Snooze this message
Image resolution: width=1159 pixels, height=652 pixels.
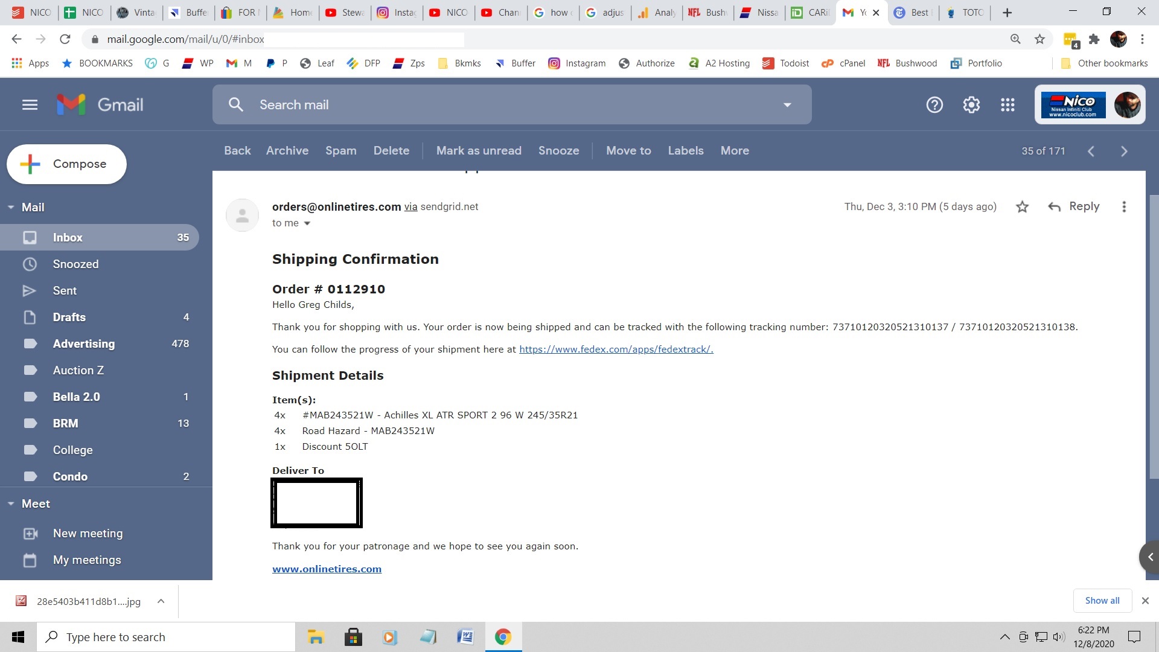[559, 151]
